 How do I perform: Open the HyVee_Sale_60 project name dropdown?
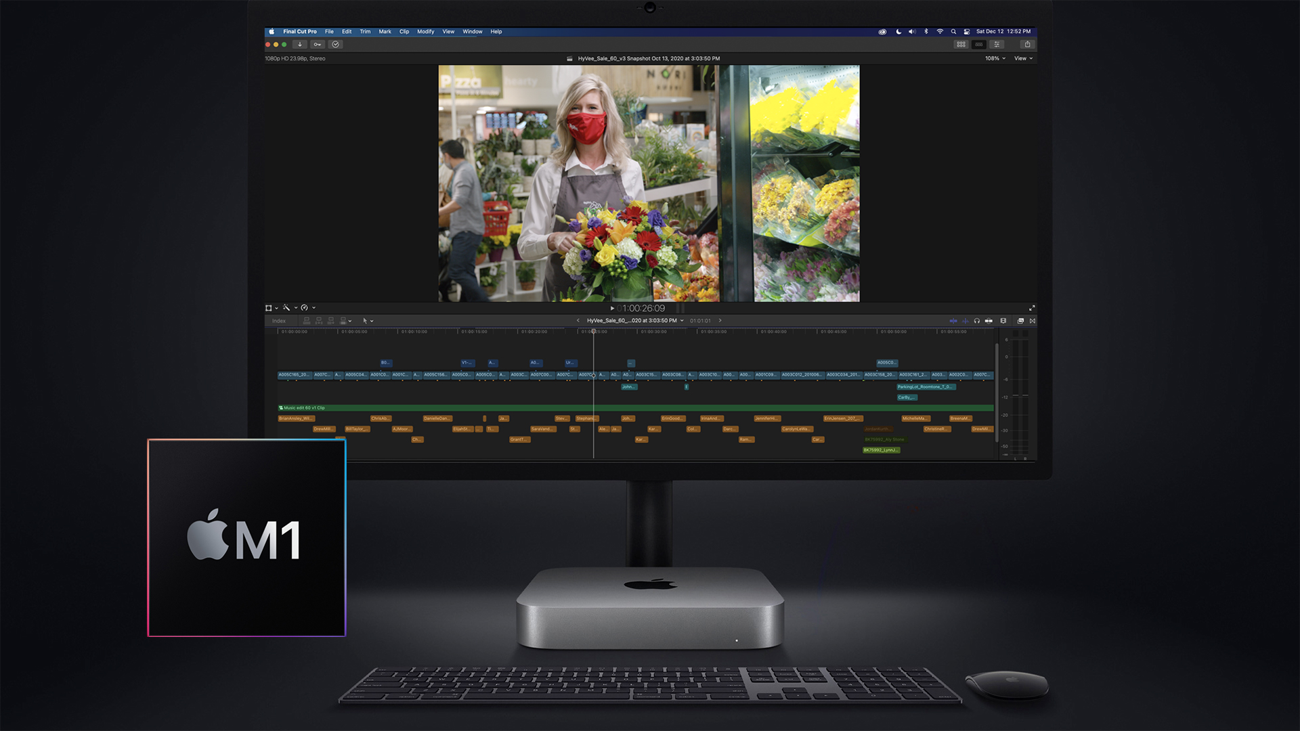pos(635,321)
